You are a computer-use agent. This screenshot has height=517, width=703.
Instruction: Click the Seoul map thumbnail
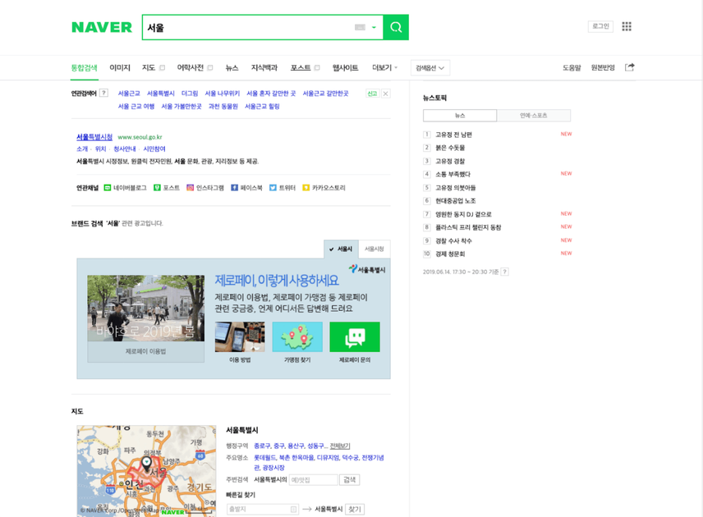(x=146, y=471)
